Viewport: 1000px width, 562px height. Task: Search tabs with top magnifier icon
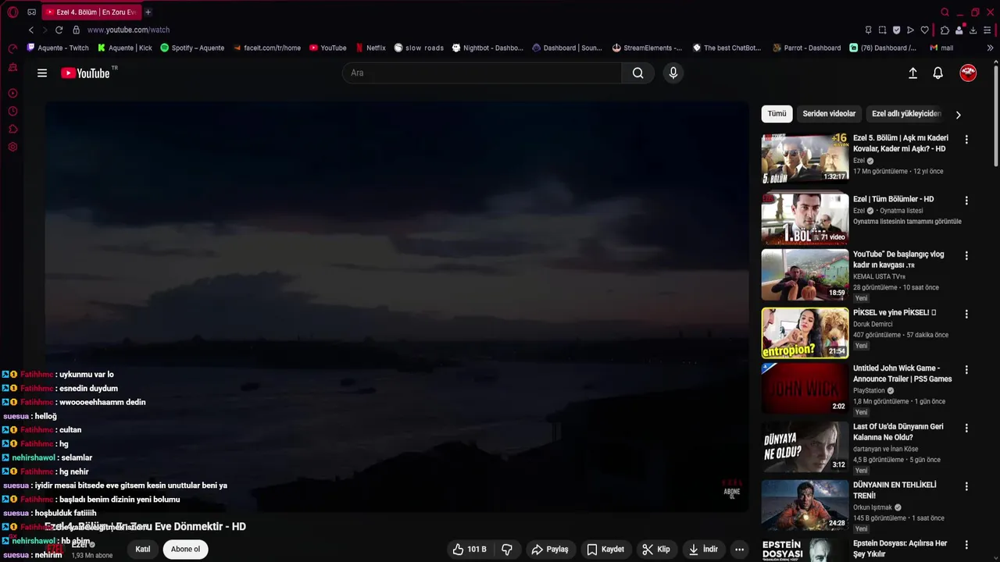pos(945,12)
